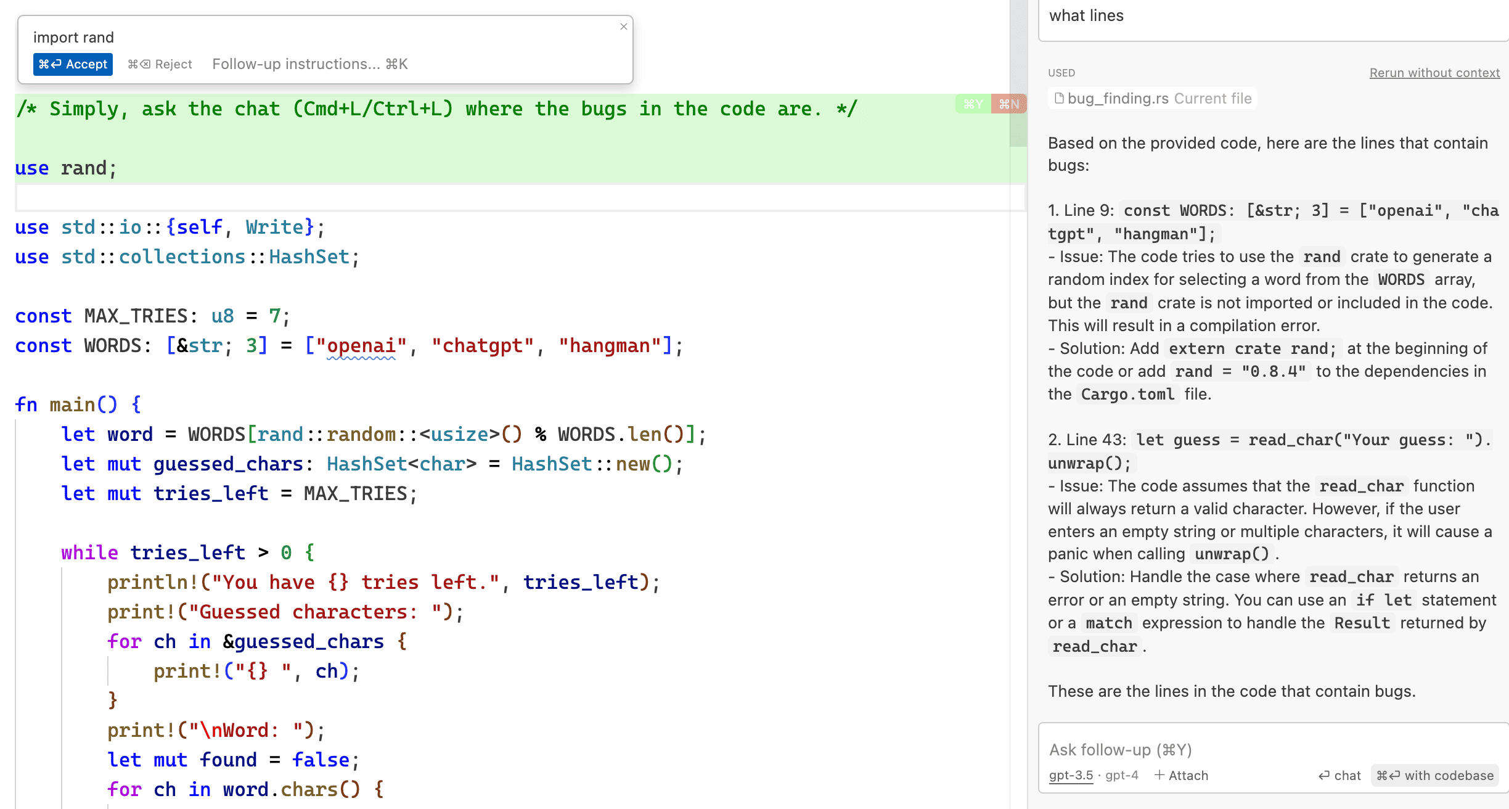1509x809 pixels.
Task: Send follow-up with codebase context
Action: click(1435, 775)
